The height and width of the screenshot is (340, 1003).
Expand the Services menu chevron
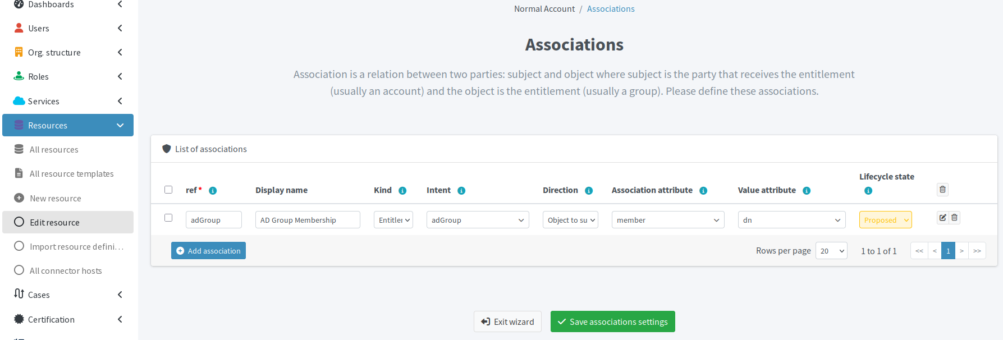(120, 101)
